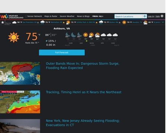Open the 'New York, New Jersey Already Seeing Flooding' headline

[x=83, y=123]
